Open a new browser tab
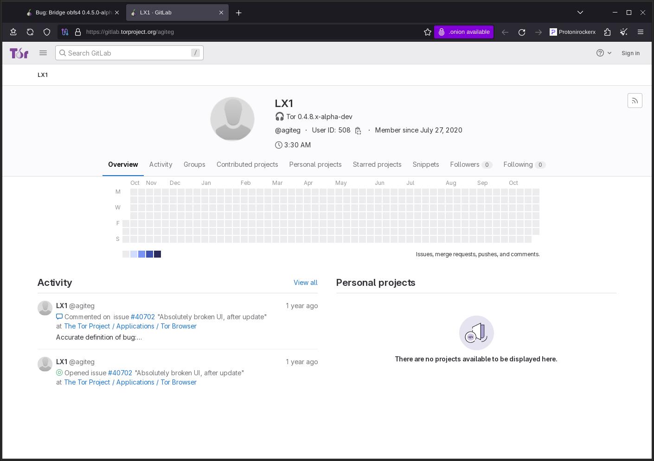Screen dimensions: 654x461 [239, 13]
